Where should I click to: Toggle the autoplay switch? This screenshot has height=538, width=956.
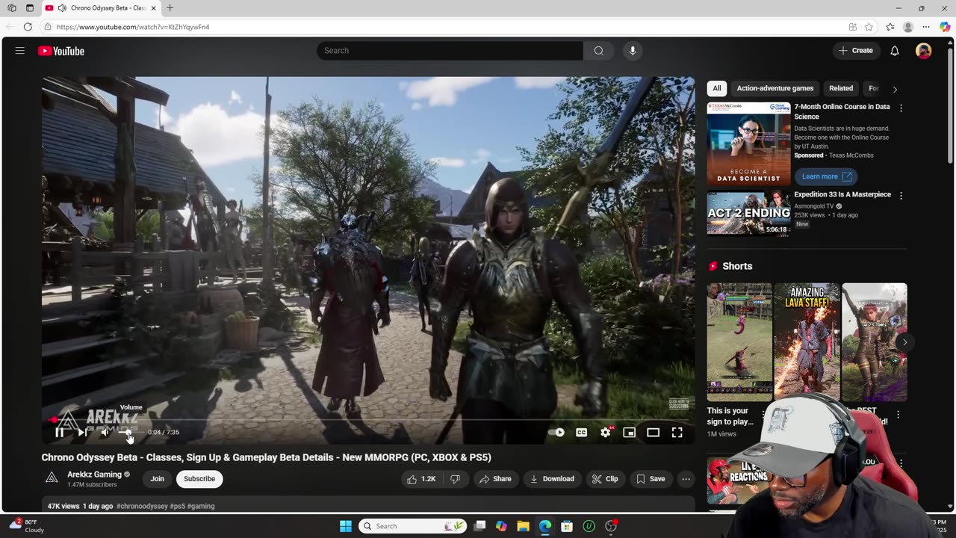[x=556, y=432]
